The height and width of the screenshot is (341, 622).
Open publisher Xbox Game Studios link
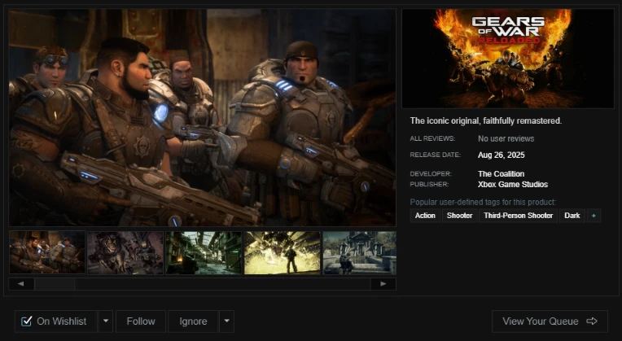(513, 185)
